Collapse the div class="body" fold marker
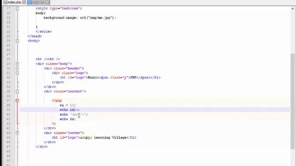This screenshot has width=296, height=166. point(18,64)
